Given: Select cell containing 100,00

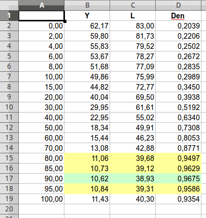Looking at the screenshot, I should tap(42, 199).
